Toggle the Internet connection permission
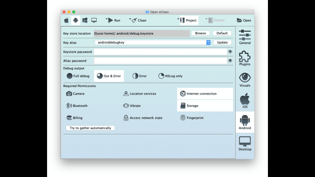 click(205, 94)
